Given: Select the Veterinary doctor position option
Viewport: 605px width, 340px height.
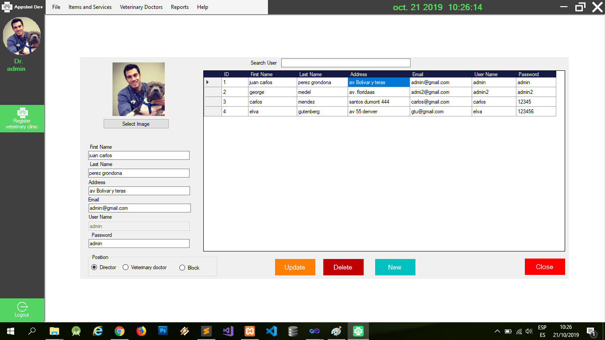Looking at the screenshot, I should 126,267.
